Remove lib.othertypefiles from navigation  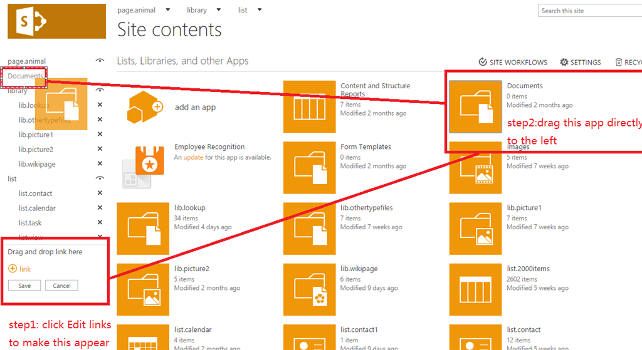[100, 120]
